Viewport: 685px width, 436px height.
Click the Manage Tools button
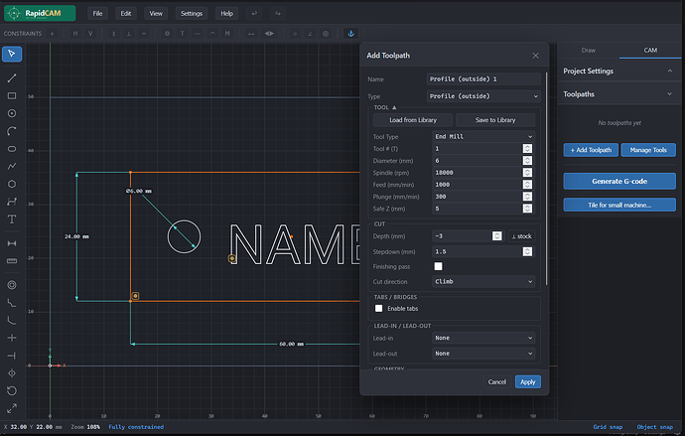coord(648,150)
